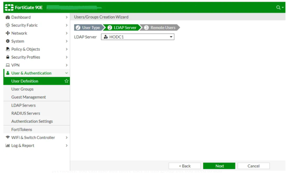Viewport: 288px width, 173px height.
Task: Click the FortiGate 90E title text
Action: [x=29, y=8]
